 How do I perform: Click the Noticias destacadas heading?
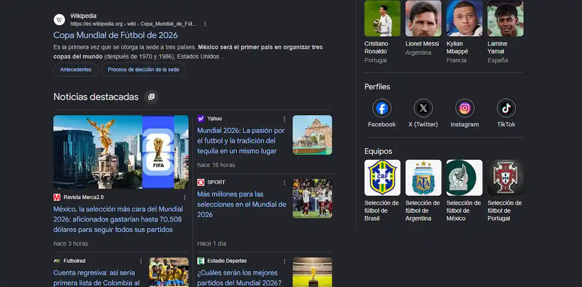[96, 97]
